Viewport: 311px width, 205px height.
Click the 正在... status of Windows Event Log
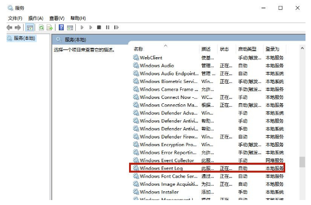pyautogui.click(x=226, y=168)
